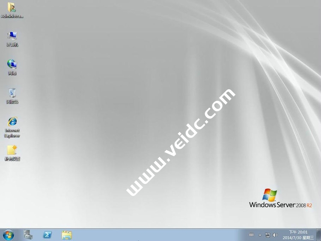
Task: Select the 网络 (Network) desktop icon
Action: tap(12, 67)
